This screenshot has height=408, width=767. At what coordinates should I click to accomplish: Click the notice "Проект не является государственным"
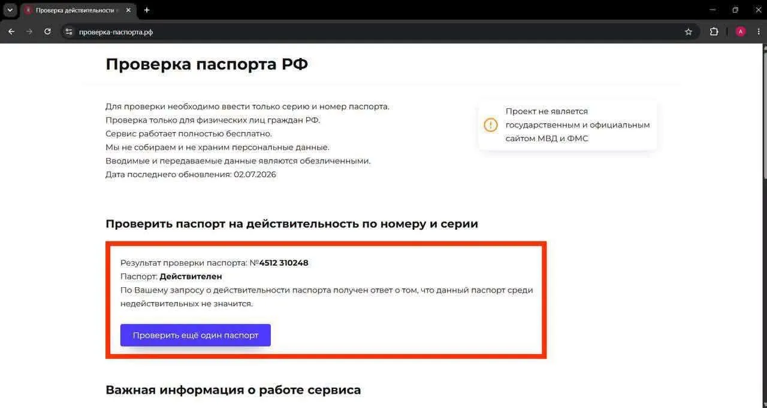coord(567,125)
